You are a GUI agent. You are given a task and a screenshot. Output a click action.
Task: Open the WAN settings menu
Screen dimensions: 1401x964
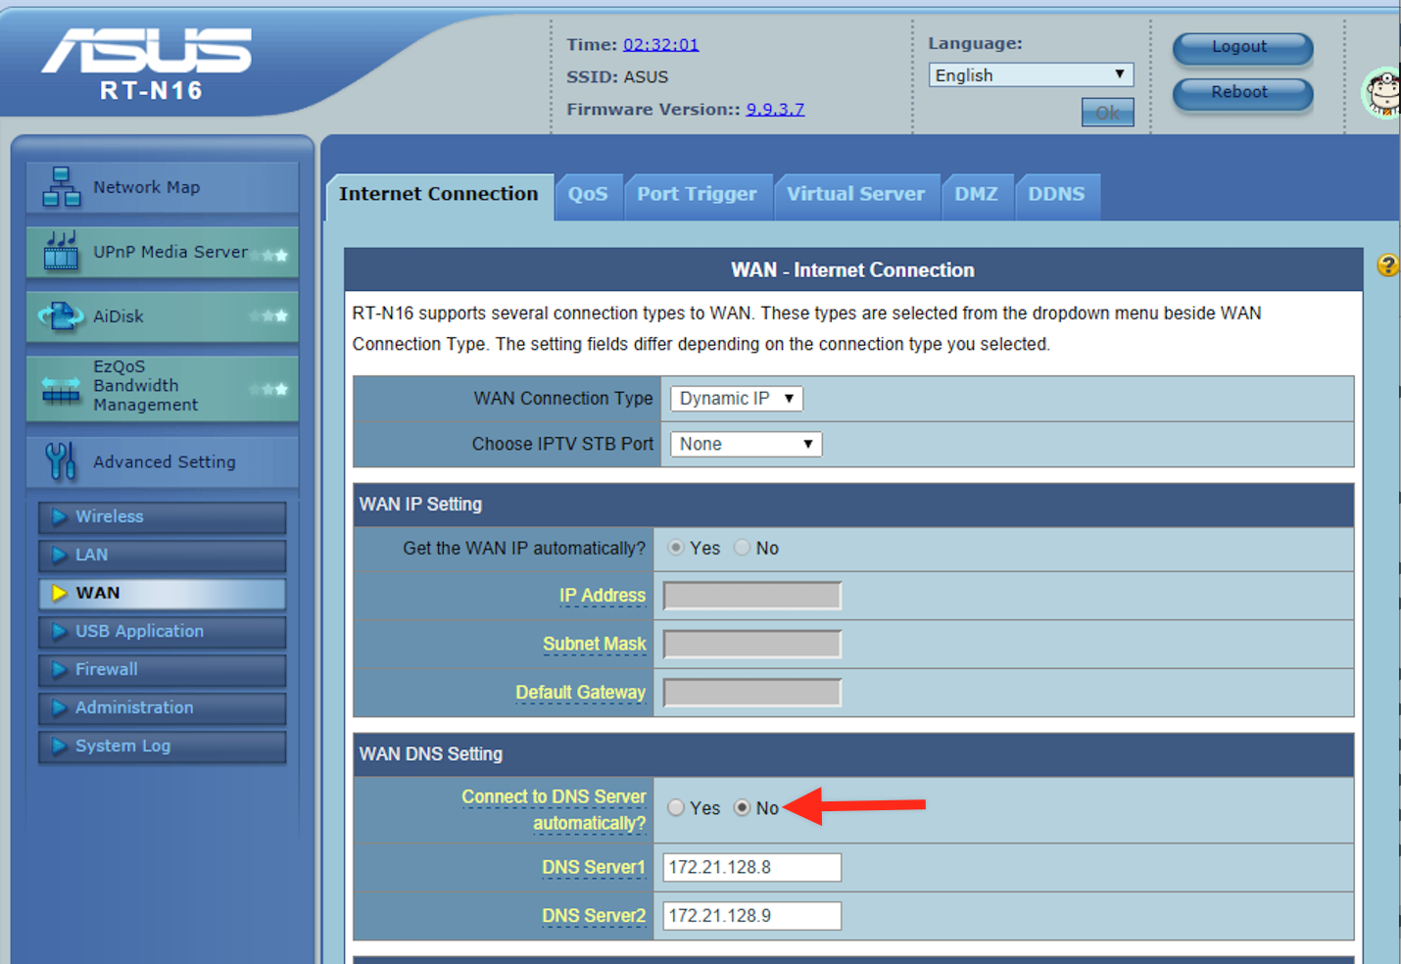[163, 594]
